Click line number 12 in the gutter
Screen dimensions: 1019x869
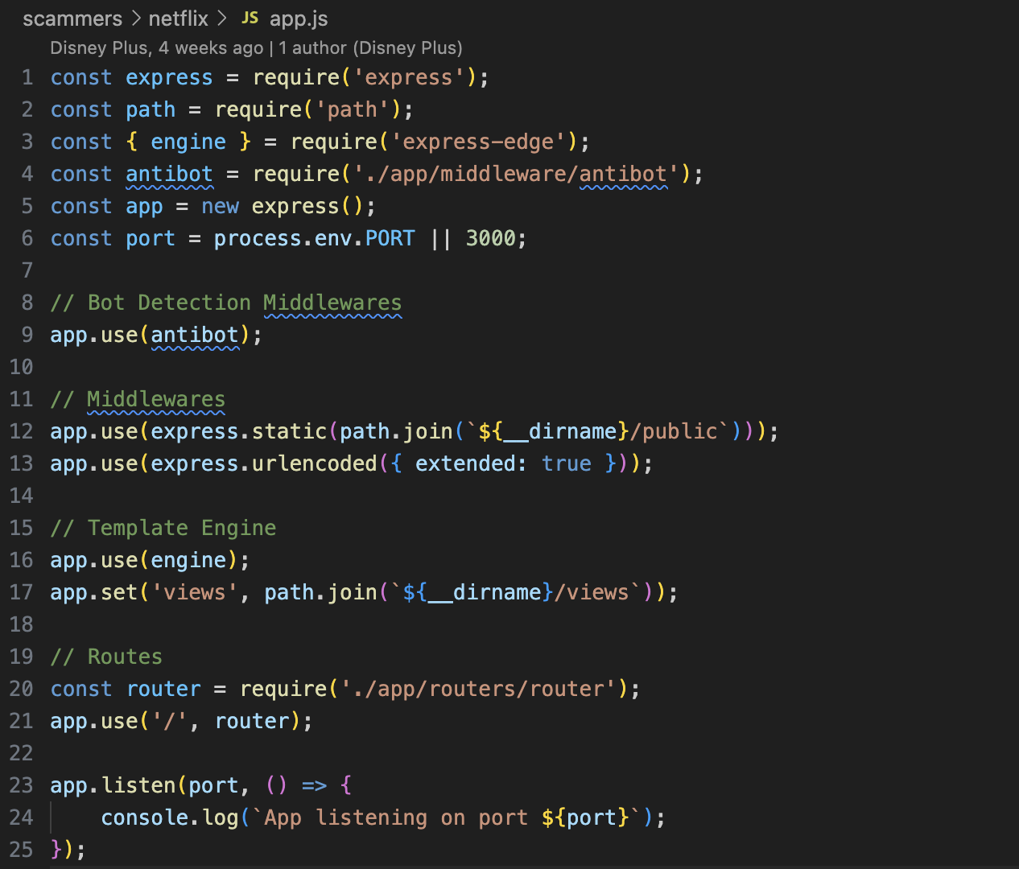pos(22,431)
